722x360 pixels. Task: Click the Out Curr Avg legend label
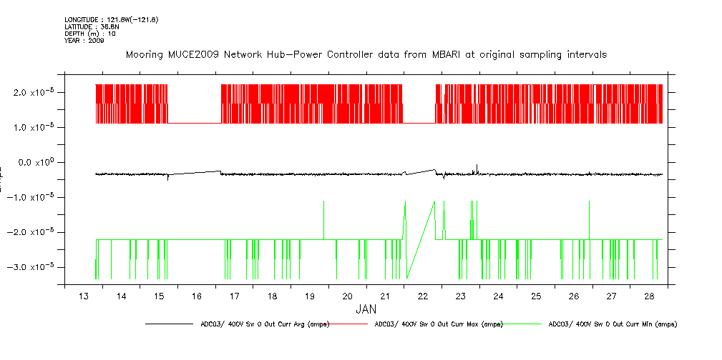[265, 324]
